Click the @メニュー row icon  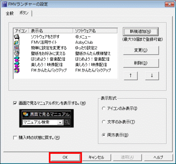coord(17,37)
